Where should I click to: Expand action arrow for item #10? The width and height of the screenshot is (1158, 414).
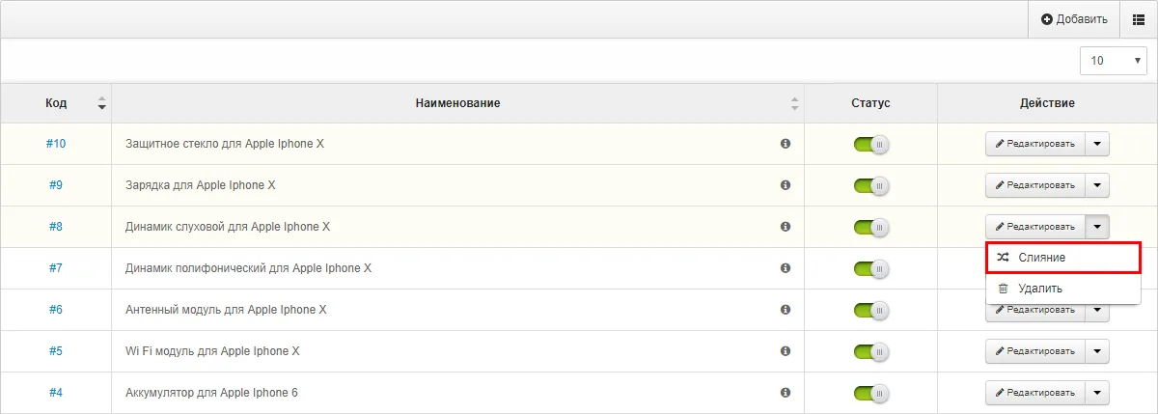point(1097,144)
